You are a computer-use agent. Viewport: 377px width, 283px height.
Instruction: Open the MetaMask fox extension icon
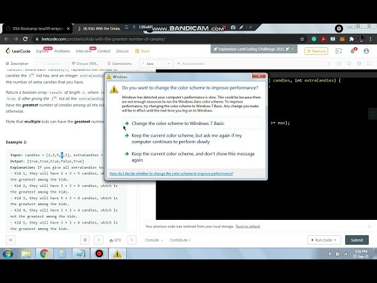(342, 39)
